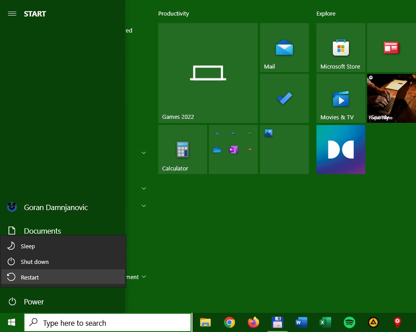Expand the chevron next to the 'ment' label
This screenshot has height=332, width=416.
tap(144, 277)
